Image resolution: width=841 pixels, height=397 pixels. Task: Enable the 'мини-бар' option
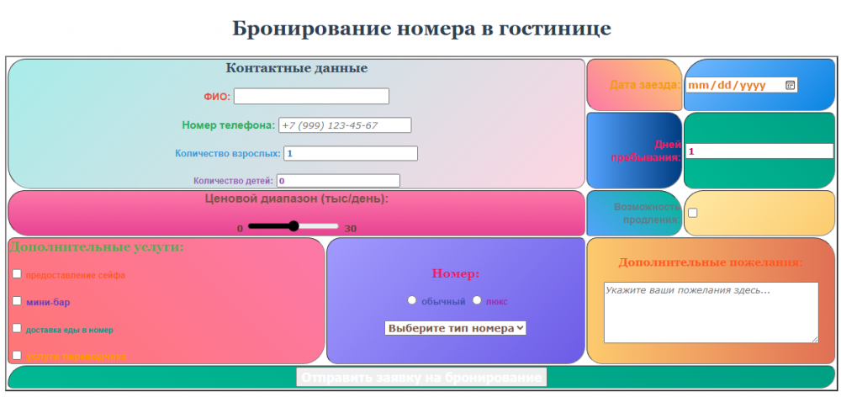(17, 300)
